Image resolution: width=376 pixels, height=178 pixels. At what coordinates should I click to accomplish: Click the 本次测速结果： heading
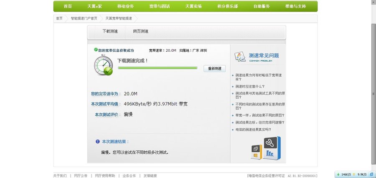pyautogui.click(x=116, y=141)
